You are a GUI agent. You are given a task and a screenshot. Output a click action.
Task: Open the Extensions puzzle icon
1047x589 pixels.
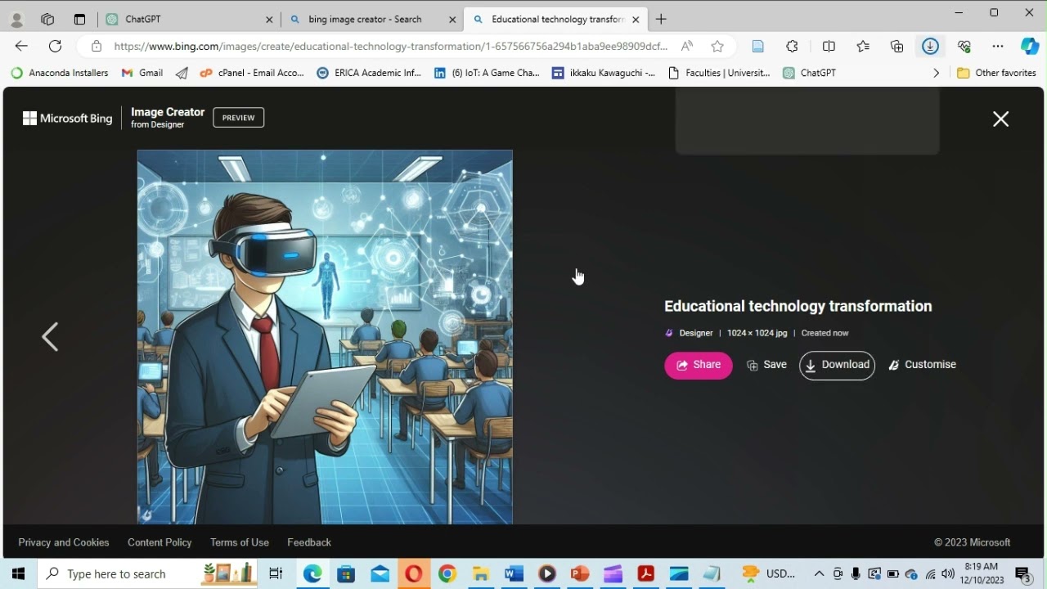tap(792, 46)
